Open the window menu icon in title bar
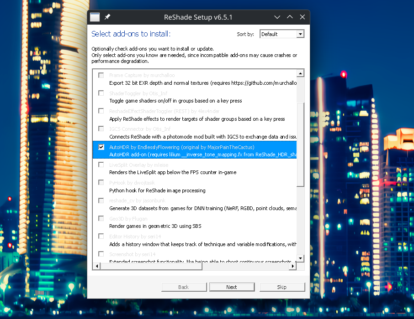Screen dimensions: 414x319 95,17
